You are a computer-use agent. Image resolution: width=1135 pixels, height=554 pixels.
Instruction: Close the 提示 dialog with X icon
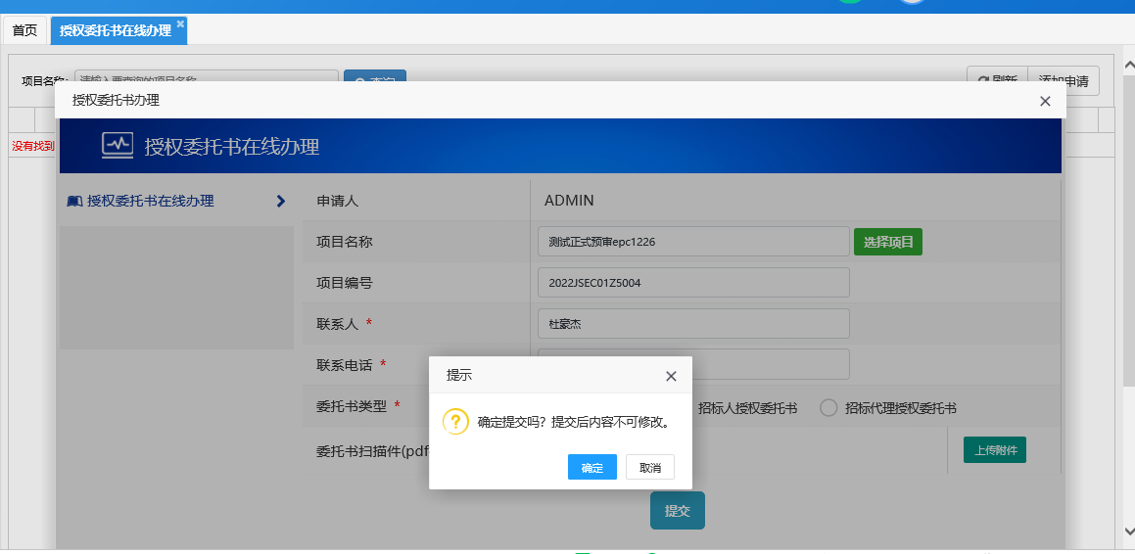[x=671, y=376]
